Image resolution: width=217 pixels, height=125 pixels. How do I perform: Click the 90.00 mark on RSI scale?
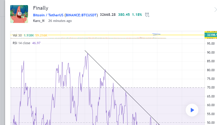pos(210,53)
